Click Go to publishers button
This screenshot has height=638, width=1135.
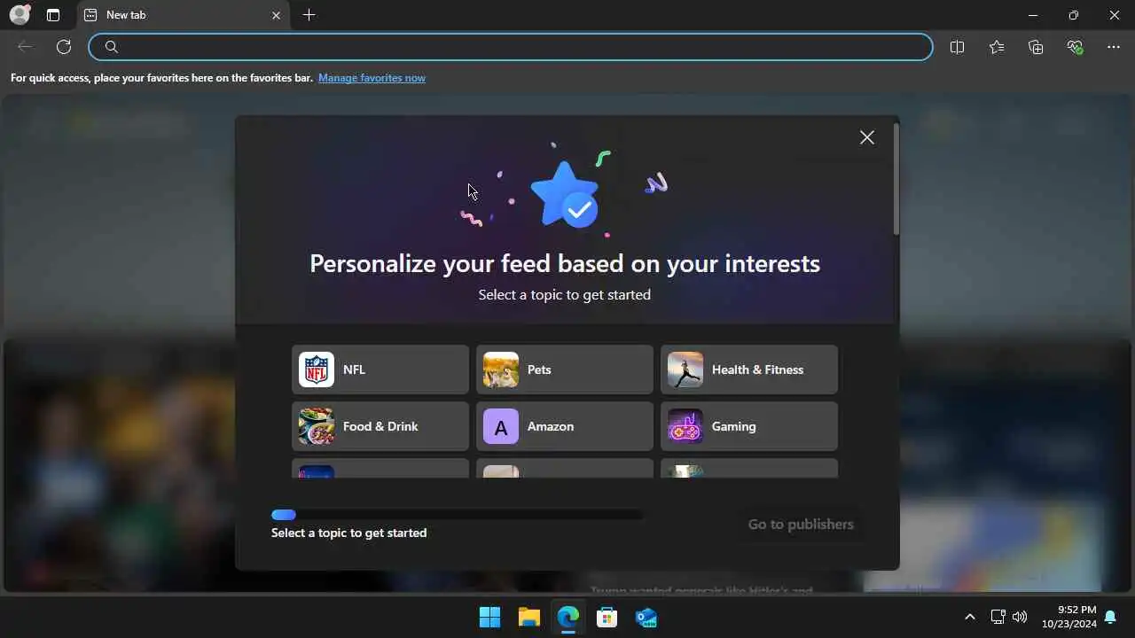coord(801,524)
